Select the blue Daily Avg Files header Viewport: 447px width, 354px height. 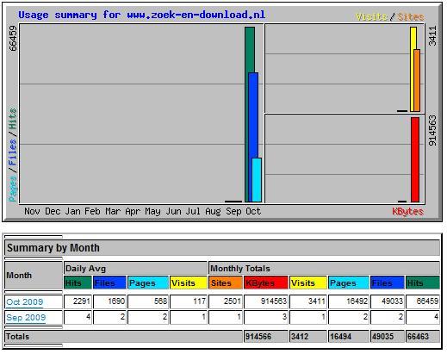[x=109, y=283]
